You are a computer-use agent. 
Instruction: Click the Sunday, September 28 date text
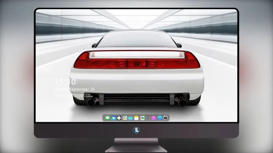point(75,89)
